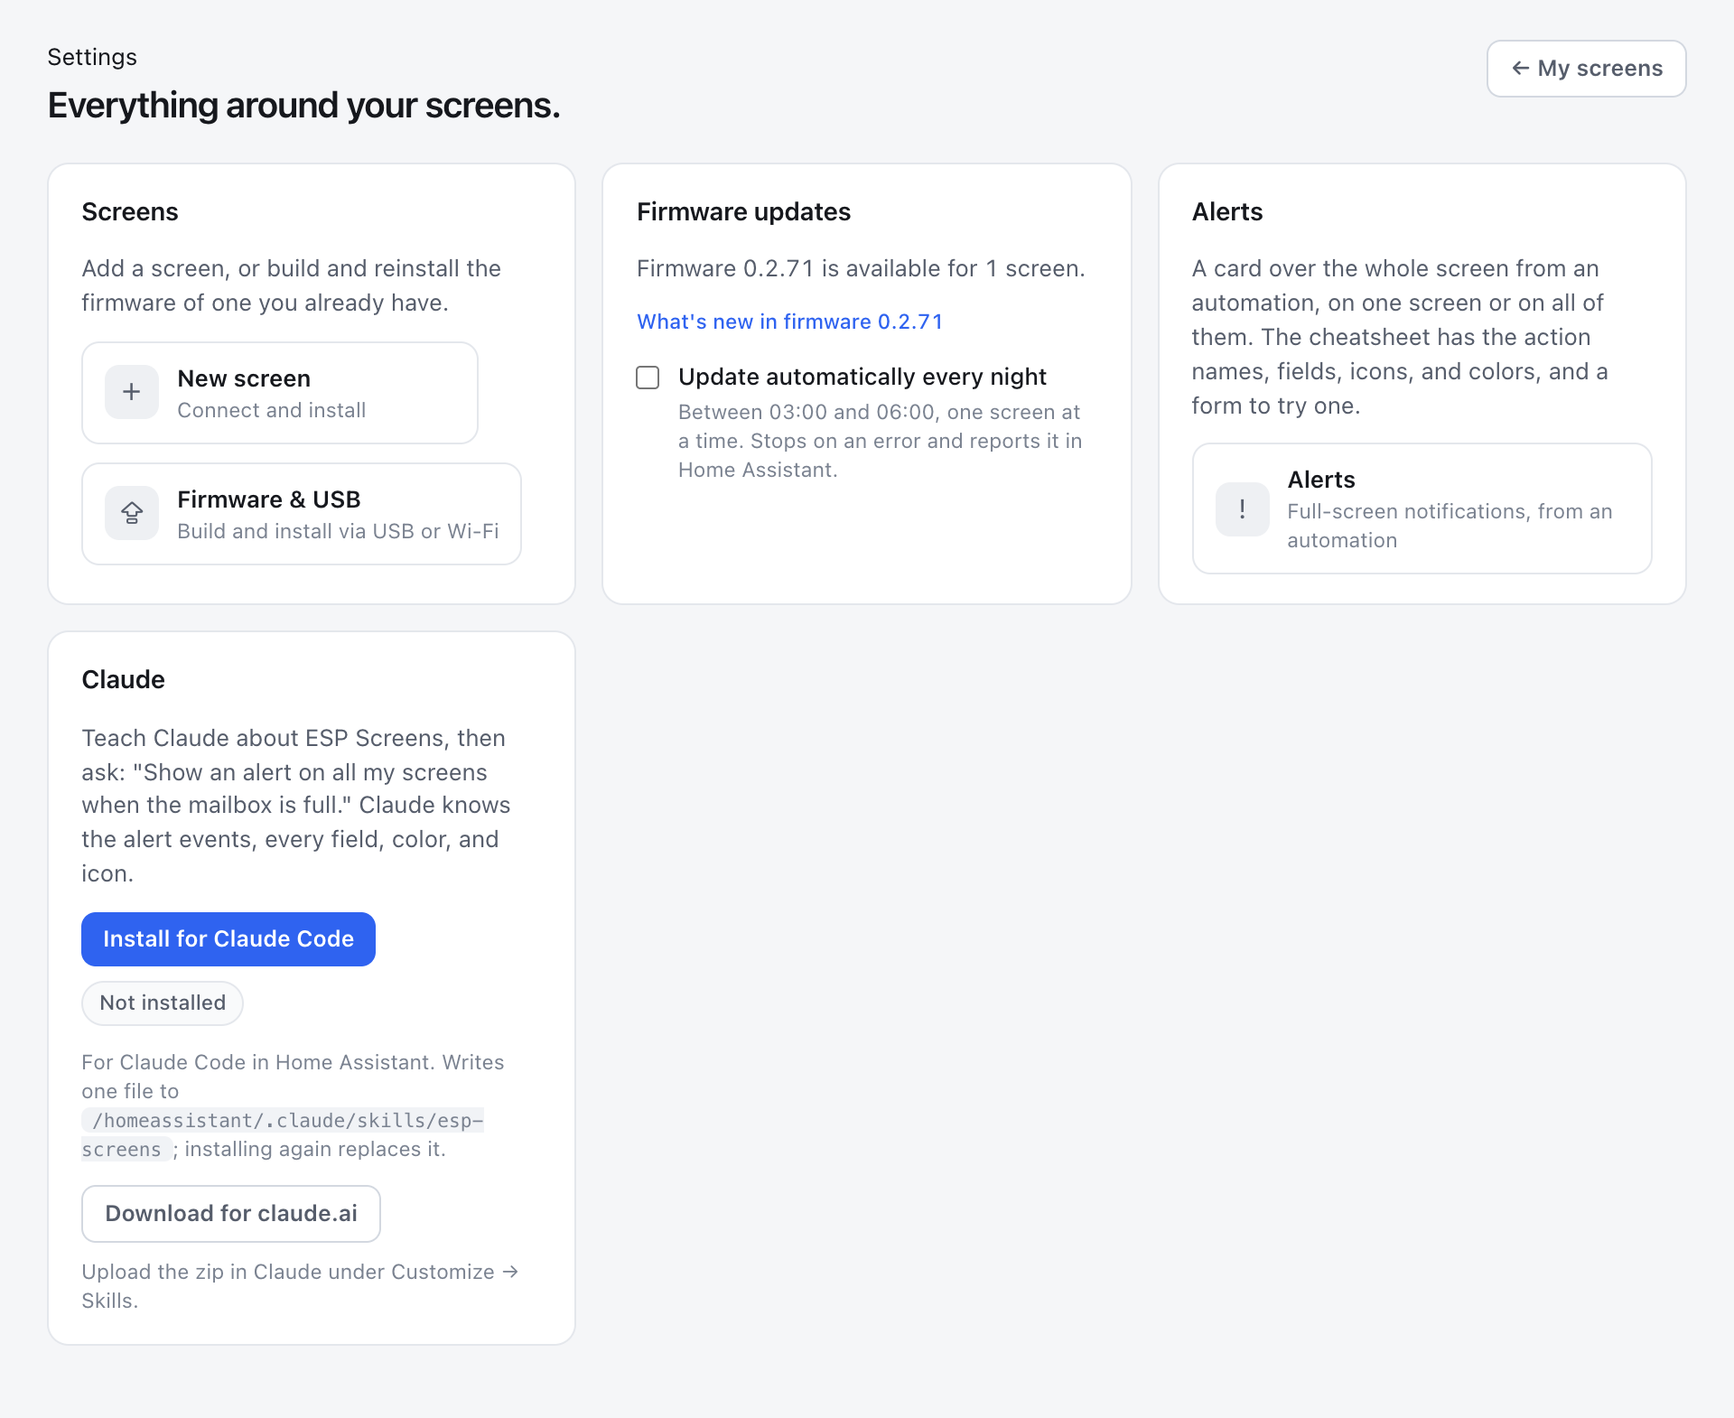Click the upload icon beside Firmware & USB
Image resolution: width=1734 pixels, height=1418 pixels.
(132, 513)
